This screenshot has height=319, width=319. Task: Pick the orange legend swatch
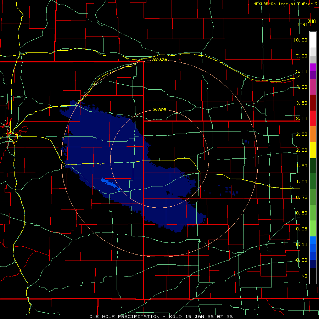[313, 134]
